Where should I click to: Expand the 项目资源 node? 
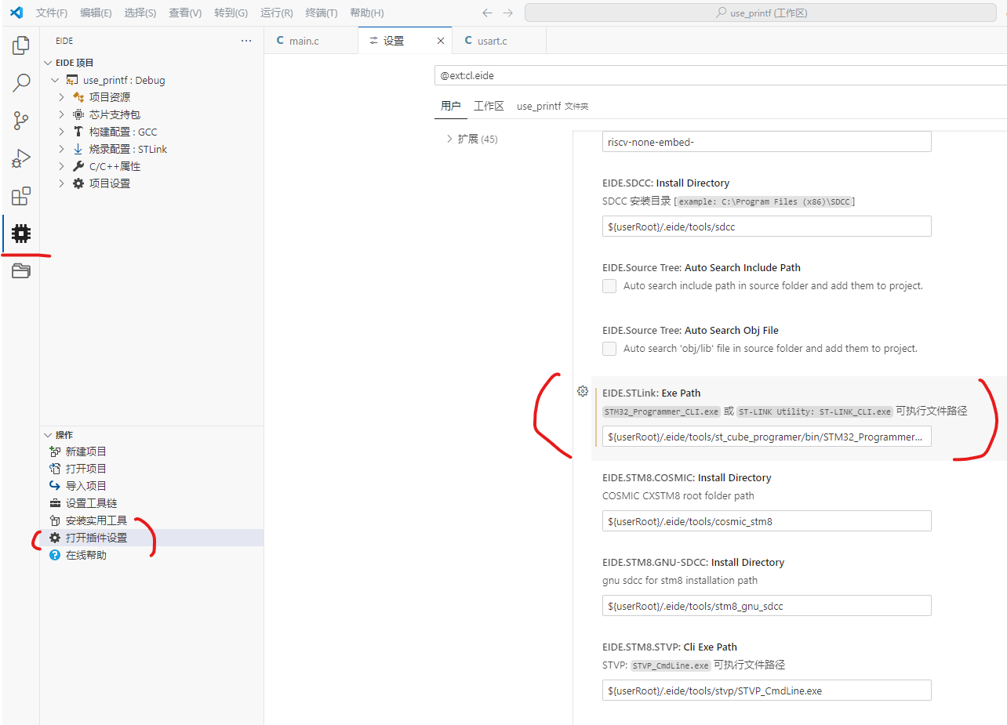(62, 97)
